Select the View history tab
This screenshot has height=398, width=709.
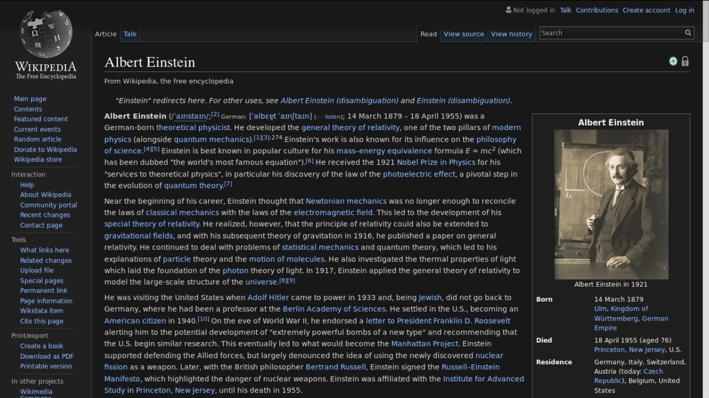tap(511, 34)
